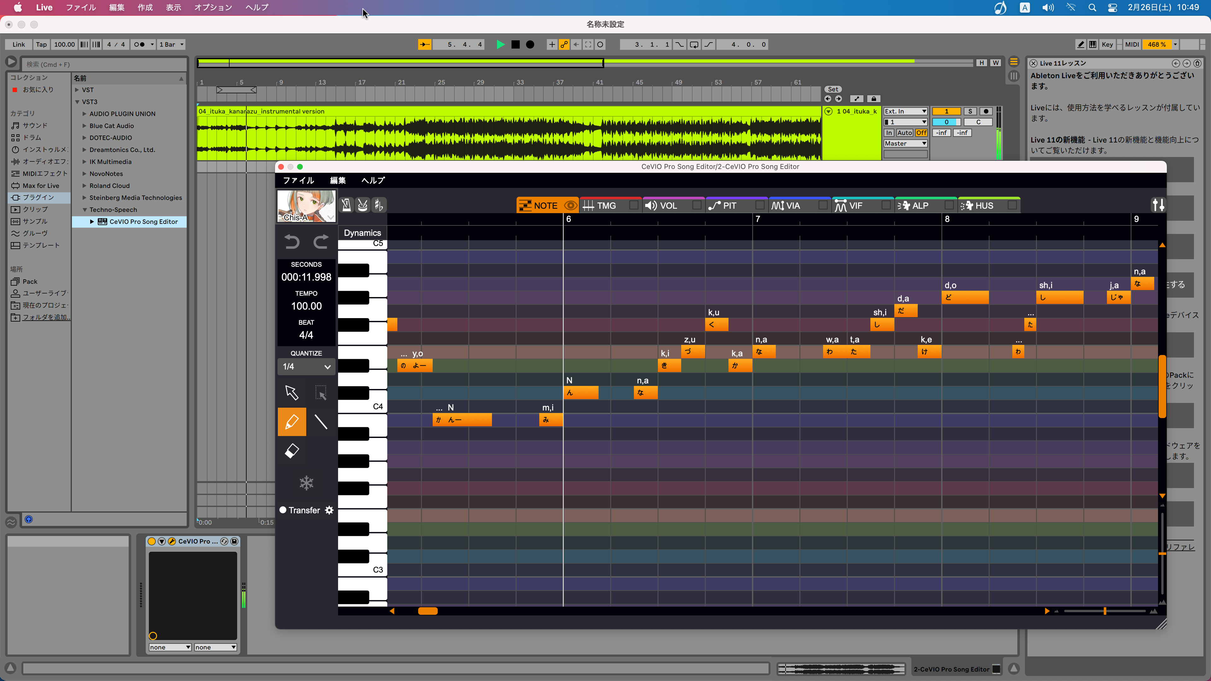The height and width of the screenshot is (681, 1211).
Task: Open the Live オプション menu
Action: [x=213, y=8]
